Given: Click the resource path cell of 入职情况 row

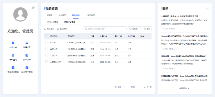Looking at the screenshot, I should click(x=77, y=55).
